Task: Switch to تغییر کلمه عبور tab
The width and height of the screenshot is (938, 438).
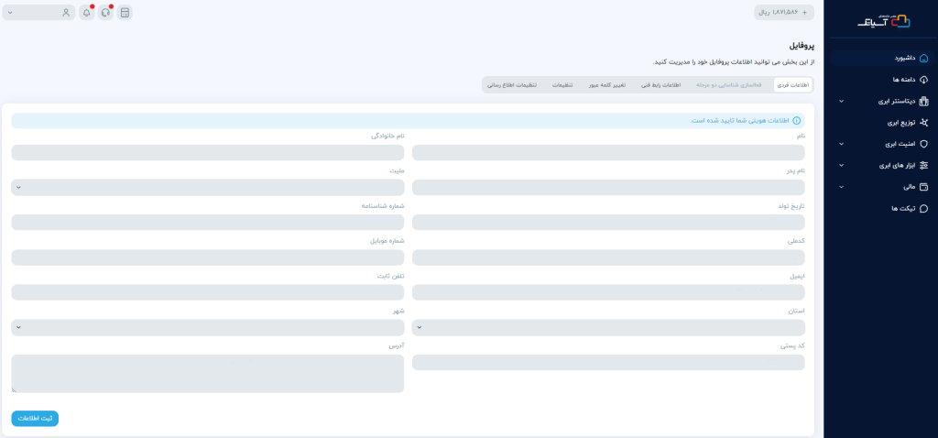Action: click(606, 84)
